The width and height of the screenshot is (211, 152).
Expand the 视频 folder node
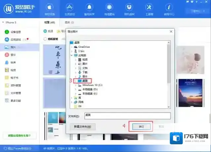[76, 59]
